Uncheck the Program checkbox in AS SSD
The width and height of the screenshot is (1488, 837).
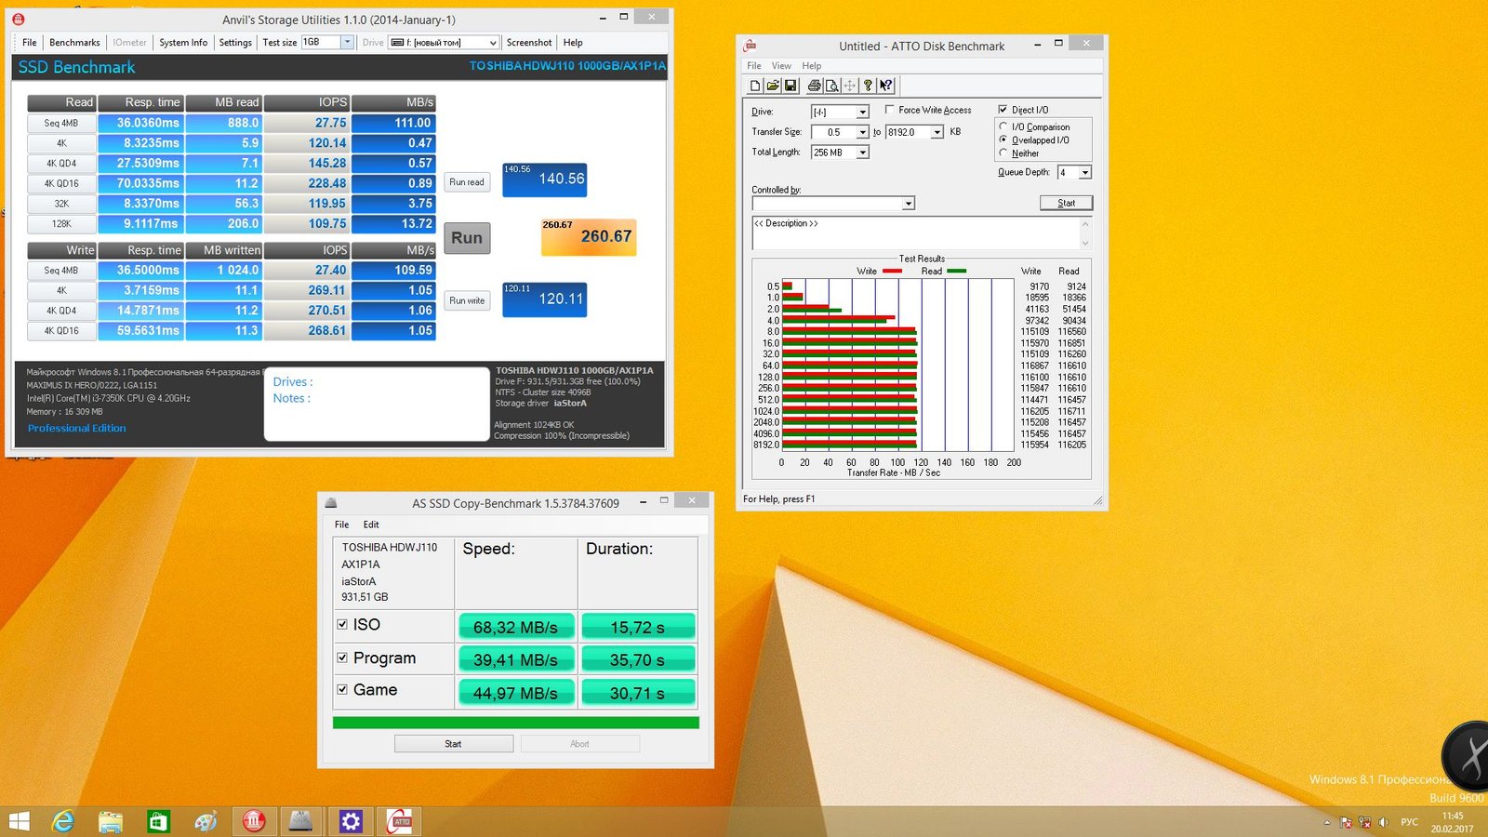point(342,658)
